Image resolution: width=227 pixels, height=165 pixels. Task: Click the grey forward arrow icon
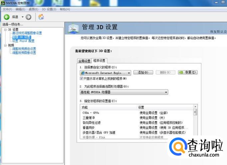tap(28, 17)
